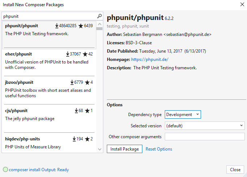Select the hiqdev/php-units package entry

(49, 143)
